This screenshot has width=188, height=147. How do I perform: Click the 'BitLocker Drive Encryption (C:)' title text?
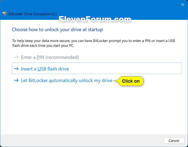(x=33, y=14)
